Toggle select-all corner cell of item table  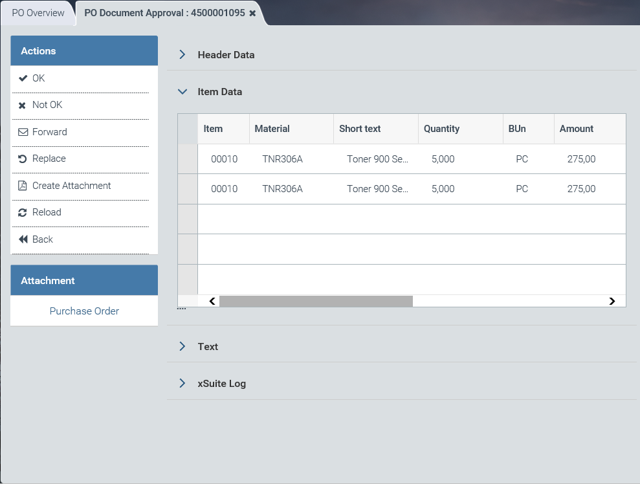click(x=188, y=129)
